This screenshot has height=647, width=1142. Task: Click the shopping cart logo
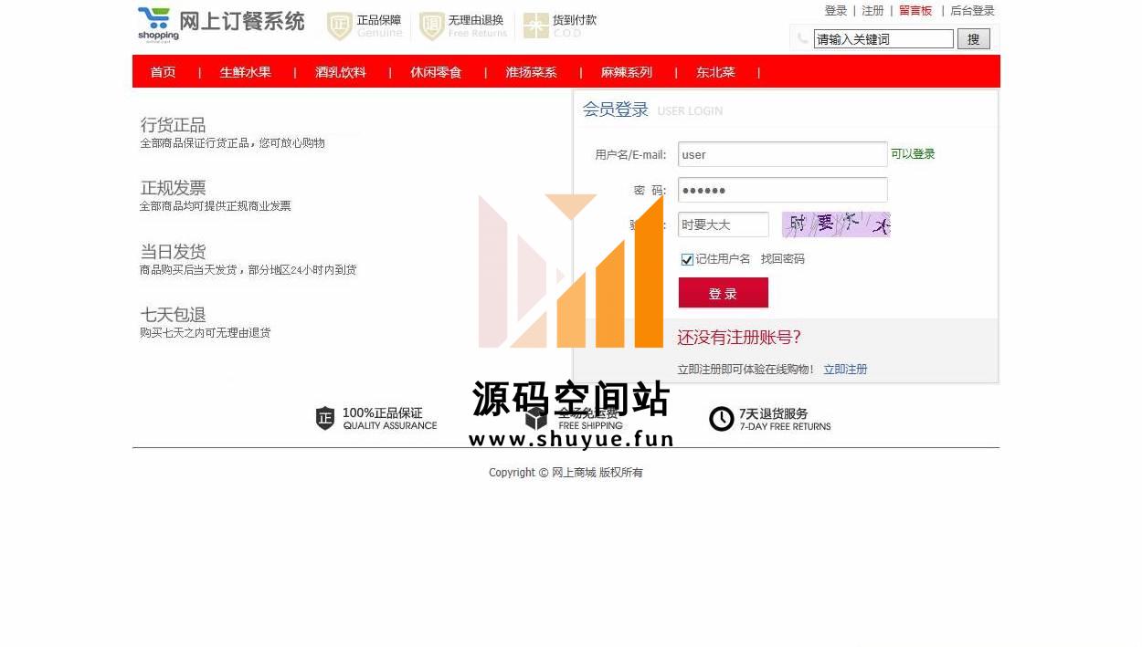[x=158, y=24]
